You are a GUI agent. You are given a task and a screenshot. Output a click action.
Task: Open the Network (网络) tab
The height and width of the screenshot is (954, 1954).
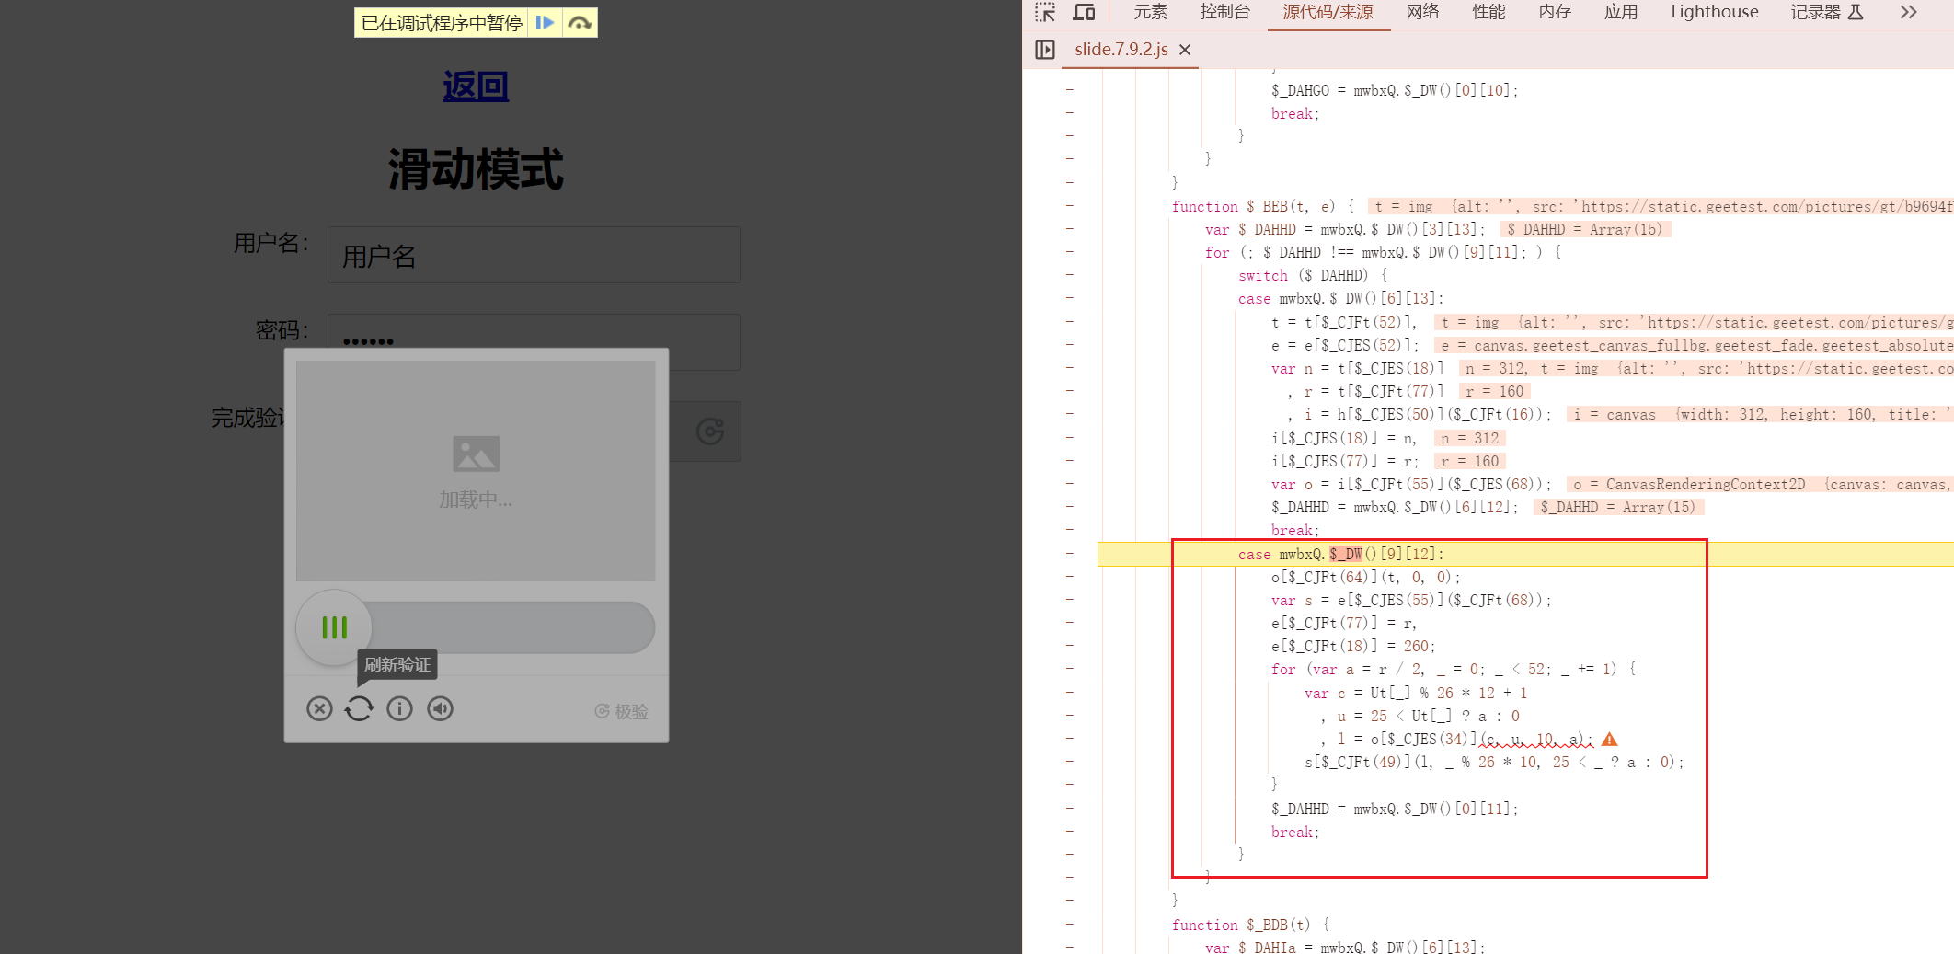(1422, 12)
